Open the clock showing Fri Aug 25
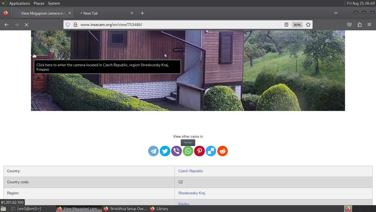Viewport: 376px width, 212px height. coord(361,3)
